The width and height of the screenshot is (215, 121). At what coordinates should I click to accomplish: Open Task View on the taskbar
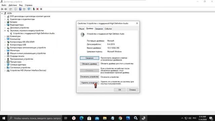tap(66, 118)
